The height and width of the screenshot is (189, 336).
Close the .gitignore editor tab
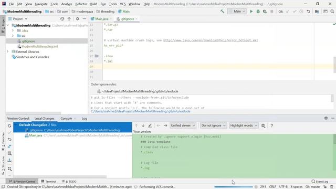pos(136,19)
